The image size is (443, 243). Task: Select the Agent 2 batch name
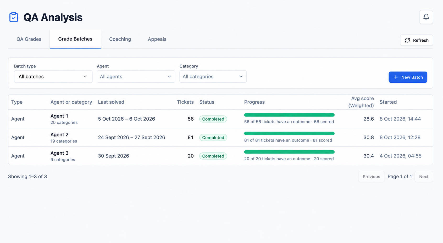(x=59, y=134)
